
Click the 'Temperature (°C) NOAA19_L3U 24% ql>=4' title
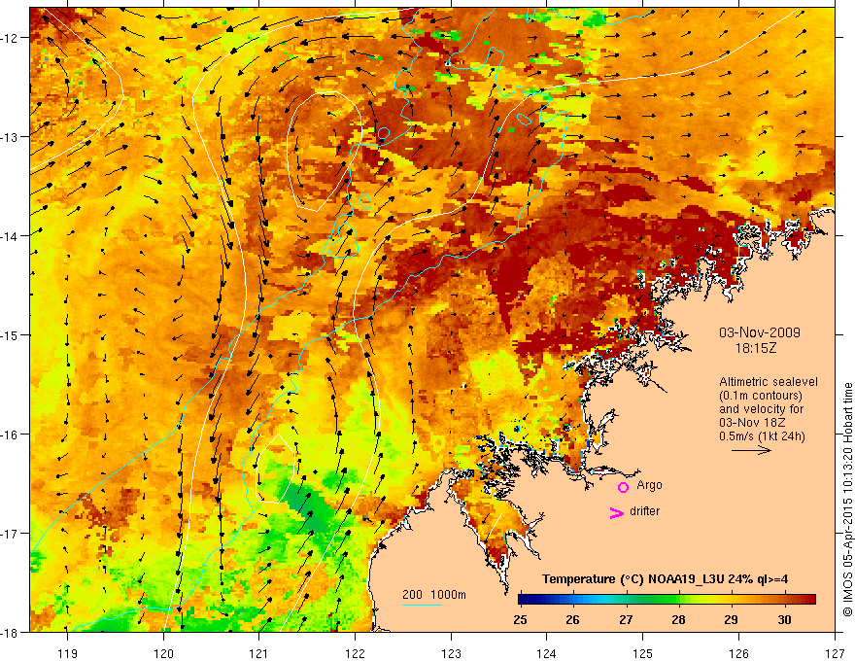pos(665,579)
